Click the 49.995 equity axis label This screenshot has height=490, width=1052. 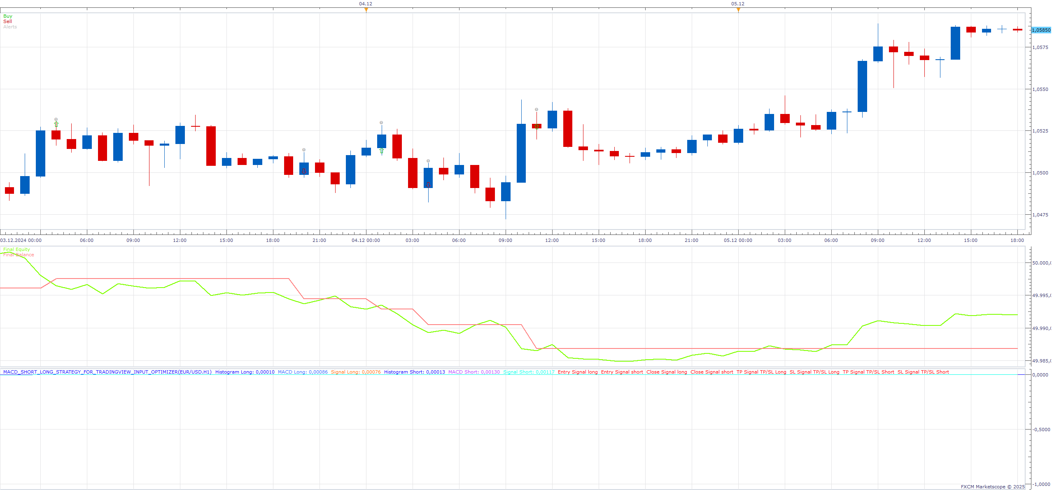(1041, 295)
